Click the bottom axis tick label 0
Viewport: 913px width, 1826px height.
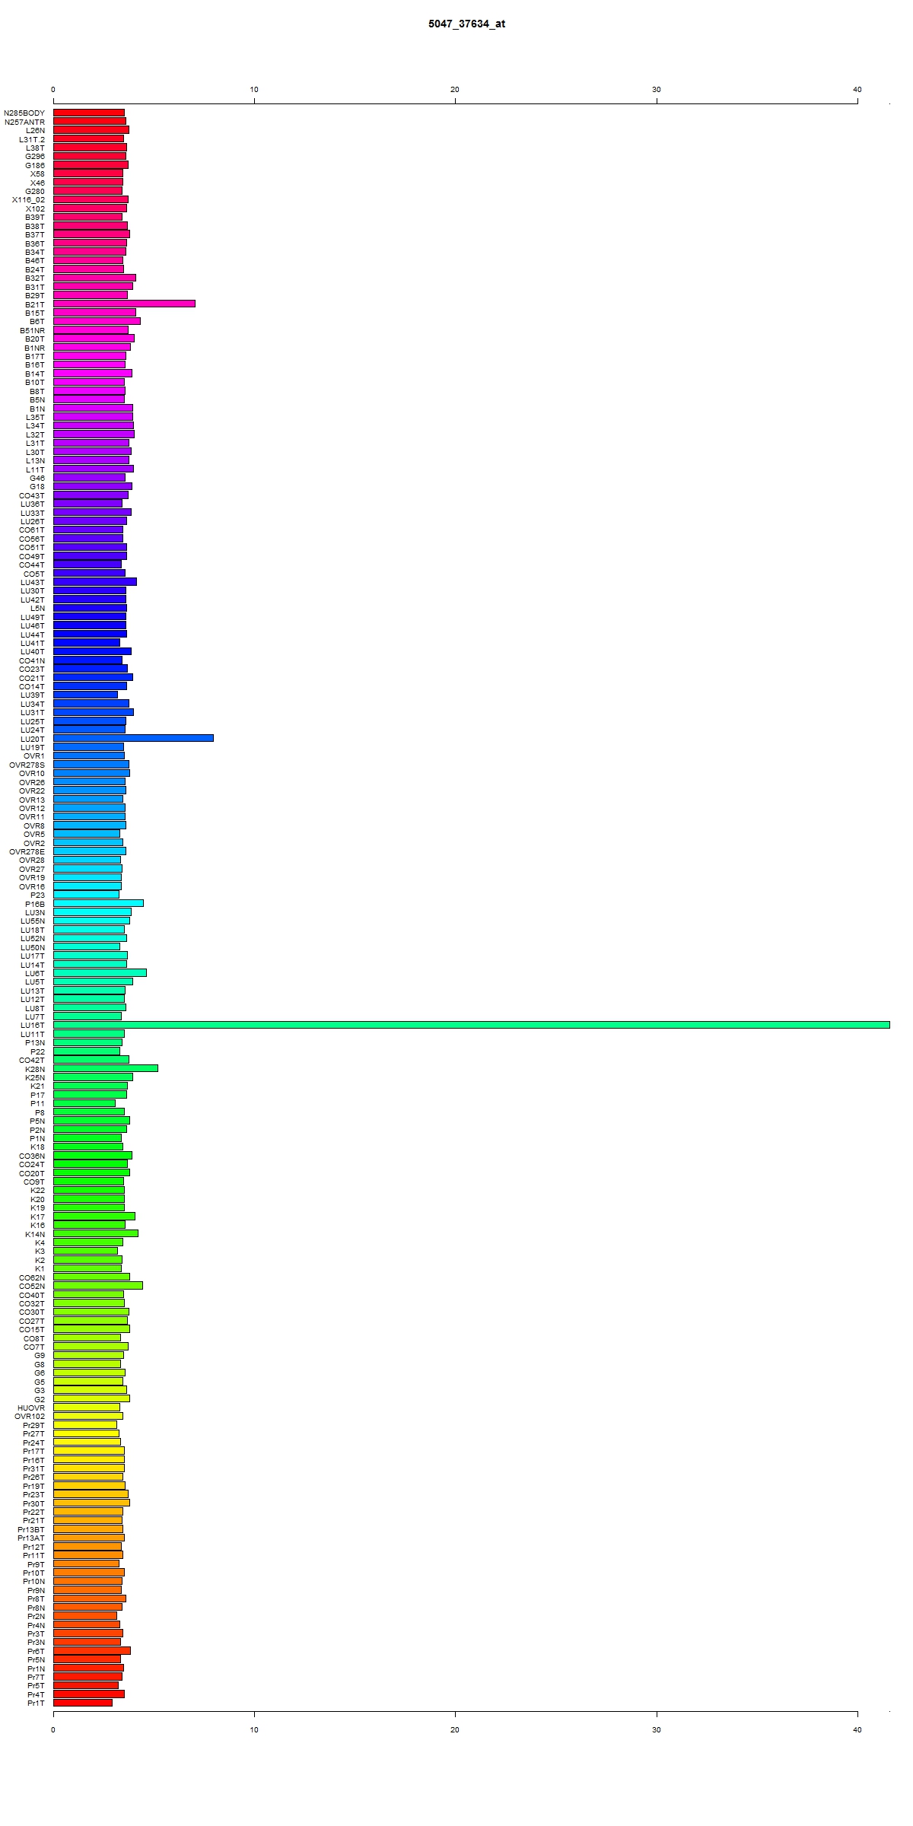(x=53, y=1730)
